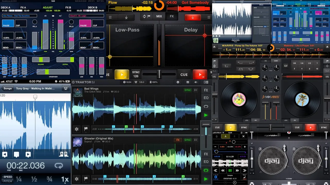Click Bad Wings album art thumbnail
The height and width of the screenshot is (185, 330).
78,92
